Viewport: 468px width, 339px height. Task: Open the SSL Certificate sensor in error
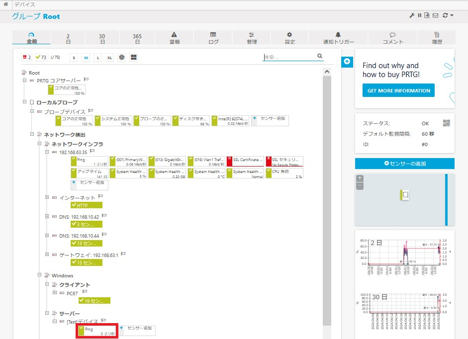(245, 161)
